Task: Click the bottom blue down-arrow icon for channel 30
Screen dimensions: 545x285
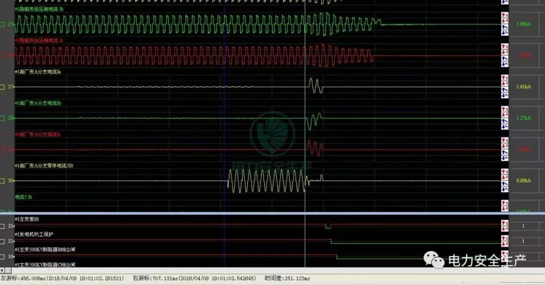Action: 505,189
